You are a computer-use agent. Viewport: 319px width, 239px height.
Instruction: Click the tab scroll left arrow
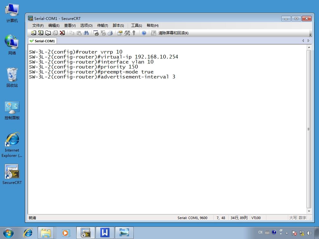tap(303, 41)
